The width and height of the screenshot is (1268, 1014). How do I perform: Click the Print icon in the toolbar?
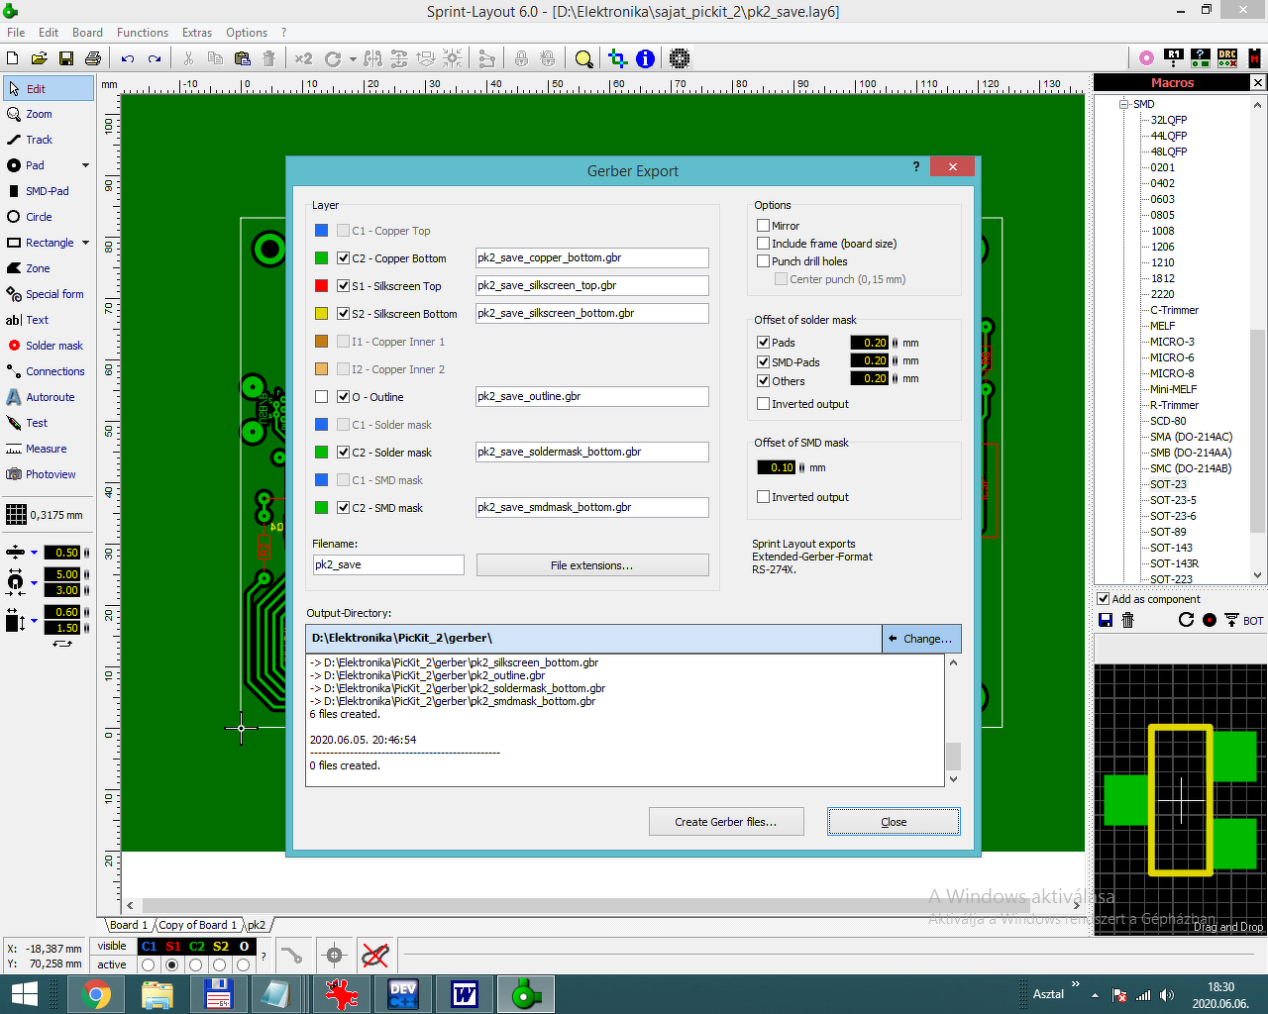(93, 58)
